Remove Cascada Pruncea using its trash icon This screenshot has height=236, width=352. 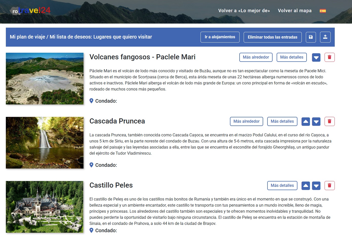tap(329, 121)
